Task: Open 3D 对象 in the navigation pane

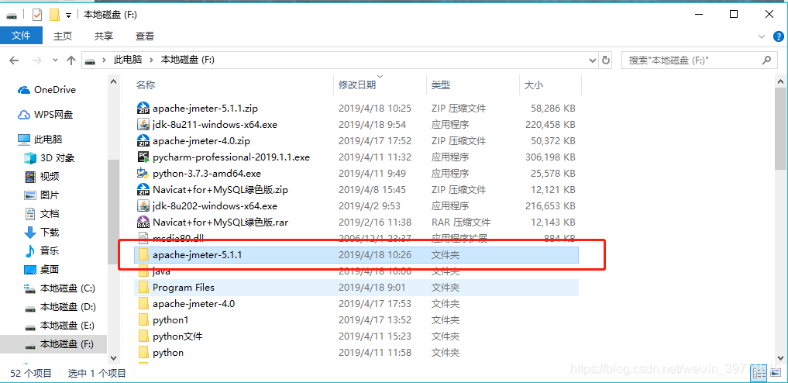Action: [50, 158]
